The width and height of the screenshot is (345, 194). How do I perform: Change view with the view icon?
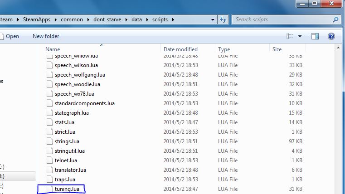(290, 36)
